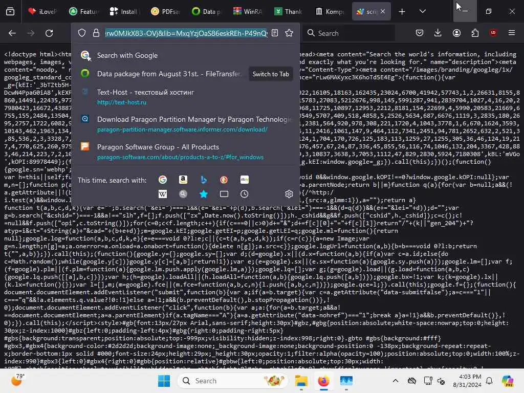The width and height of the screenshot is (524, 393).
Task: Open paragon-partition-manager.software.informer.com link
Action: click(x=182, y=129)
